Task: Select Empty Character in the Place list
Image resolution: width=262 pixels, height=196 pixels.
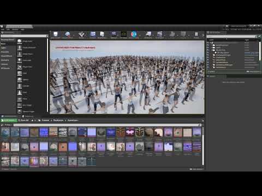Action: pyautogui.click(x=32, y=47)
